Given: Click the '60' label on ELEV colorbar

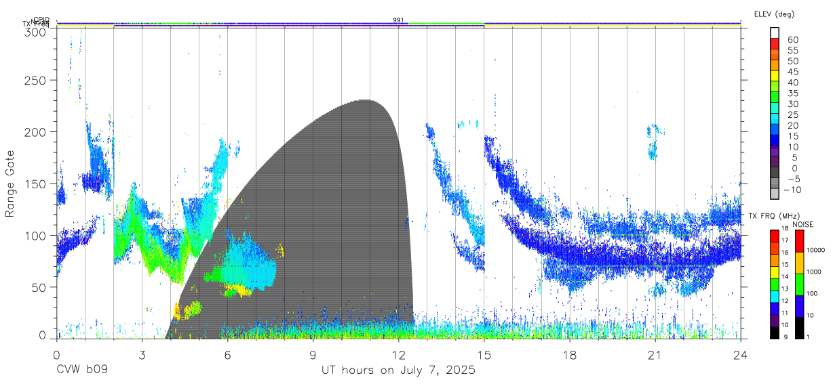Looking at the screenshot, I should (793, 40).
